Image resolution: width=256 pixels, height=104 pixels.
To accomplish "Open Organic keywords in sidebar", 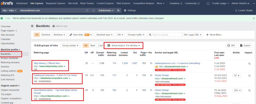I will pos(10,90).
